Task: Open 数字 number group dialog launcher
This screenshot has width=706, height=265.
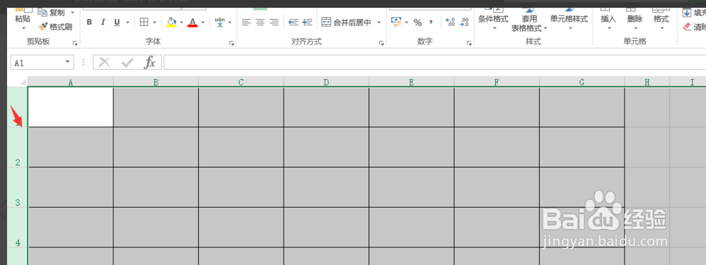Action: pos(469,43)
